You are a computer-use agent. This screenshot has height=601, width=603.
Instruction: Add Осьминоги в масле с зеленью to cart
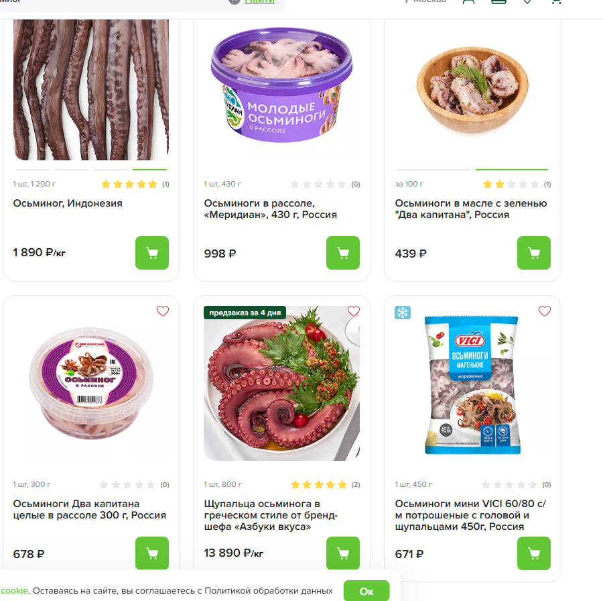point(534,253)
